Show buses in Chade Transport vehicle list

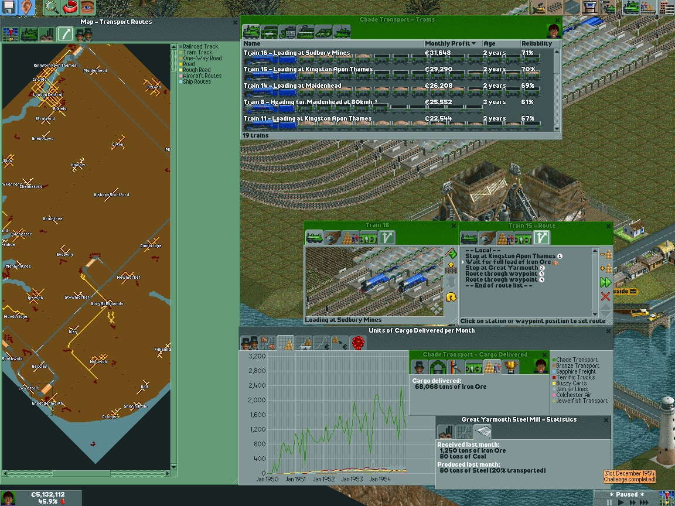pos(269,32)
